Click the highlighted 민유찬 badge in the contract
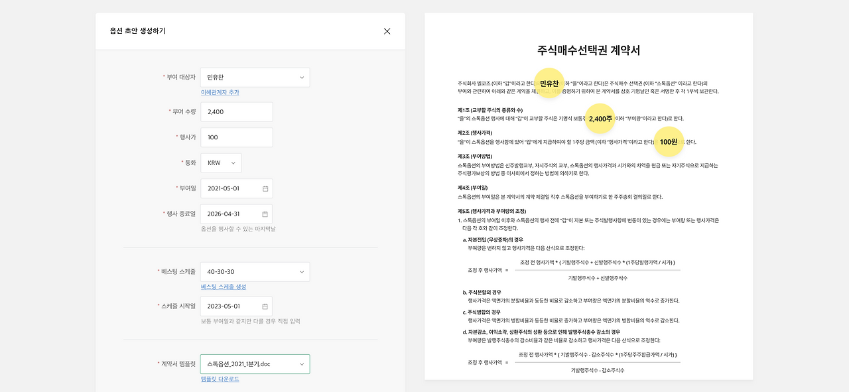849x392 pixels. (549, 82)
